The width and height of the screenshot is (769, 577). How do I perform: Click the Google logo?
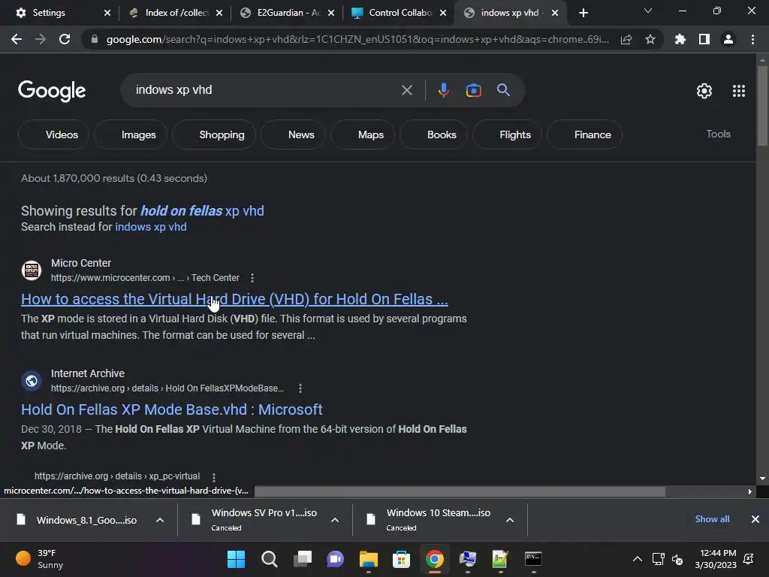point(52,91)
